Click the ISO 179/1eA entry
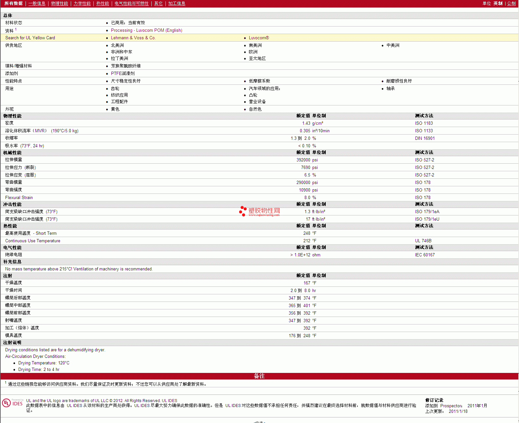 click(x=427, y=211)
